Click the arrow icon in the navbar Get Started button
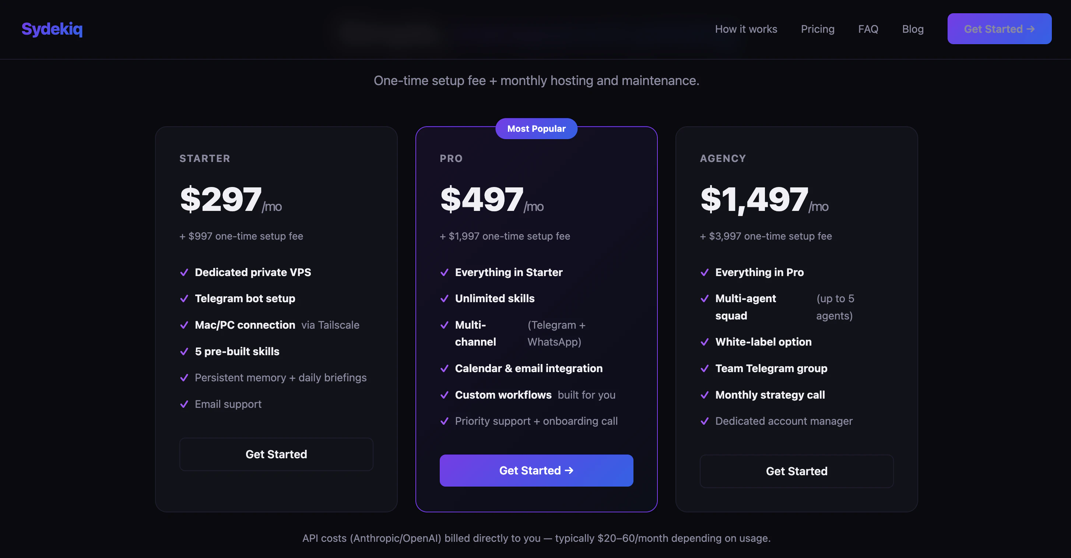 pyautogui.click(x=1030, y=29)
